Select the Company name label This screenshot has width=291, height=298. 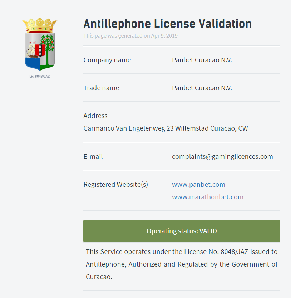point(107,60)
